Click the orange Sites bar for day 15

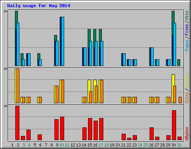[x=91, y=97]
